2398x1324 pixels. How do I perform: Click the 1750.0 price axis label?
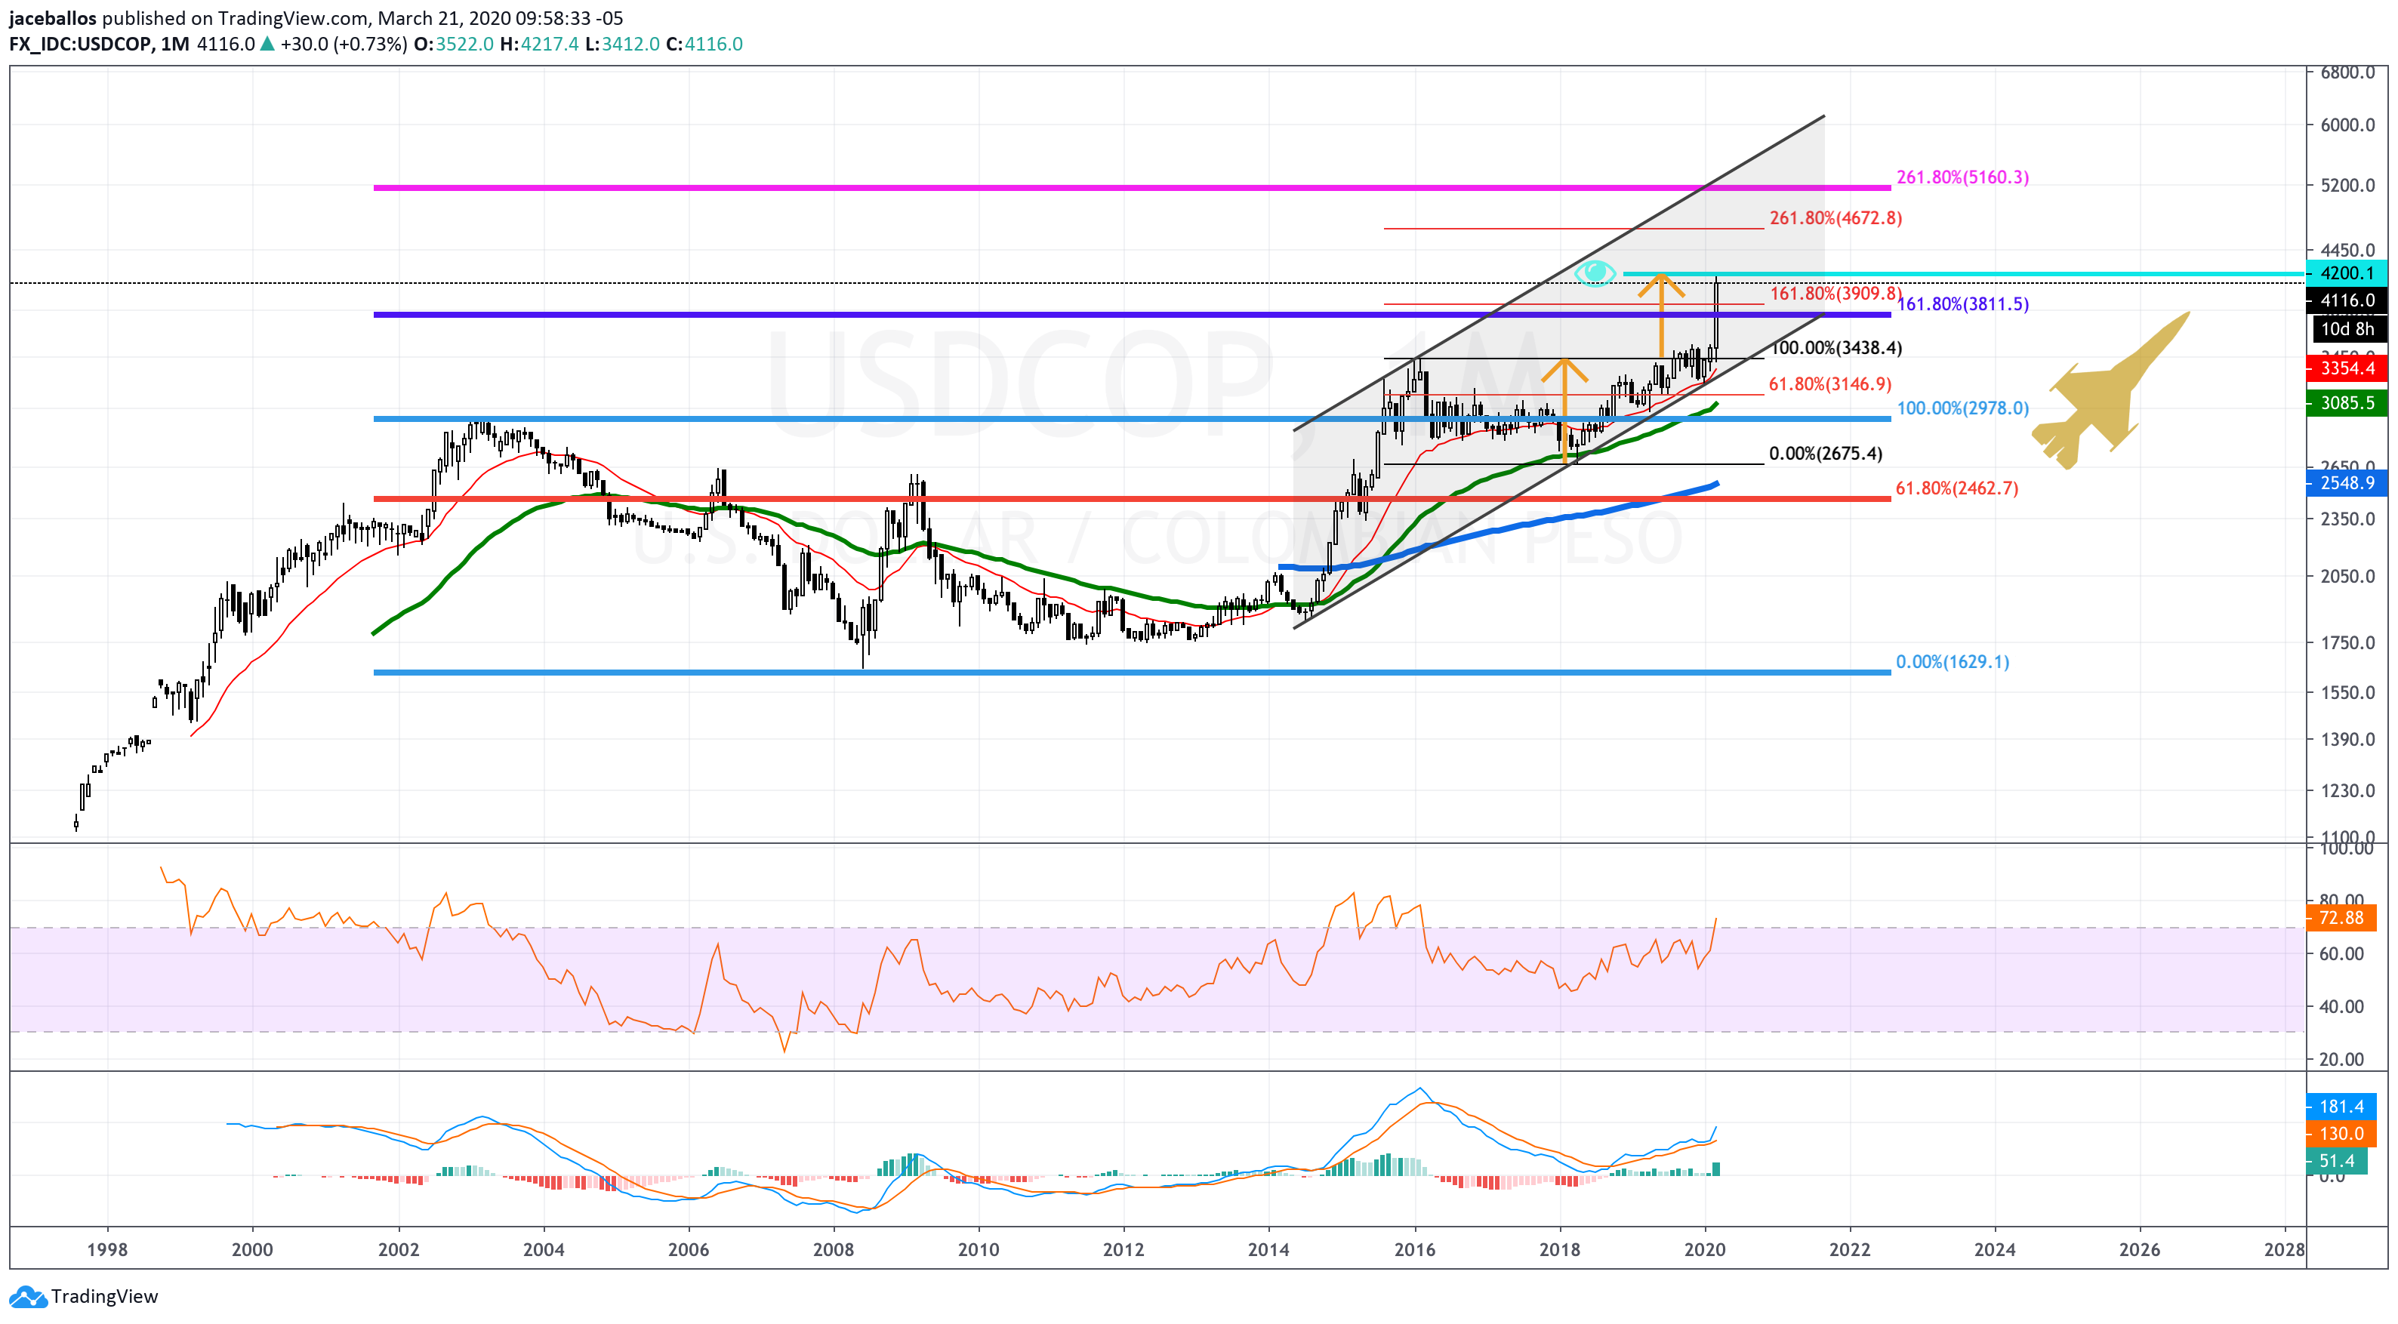[2347, 642]
